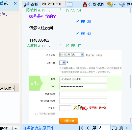Click the page number field showing 3
Viewport: 132px width, 130px height.
click(104, 128)
